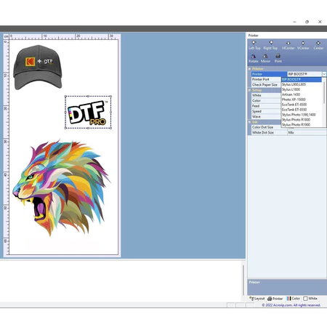Image resolution: width=327 pixels, height=327 pixels.
Task: Pick Artisan 1430 from the printer list
Action: coord(302,94)
